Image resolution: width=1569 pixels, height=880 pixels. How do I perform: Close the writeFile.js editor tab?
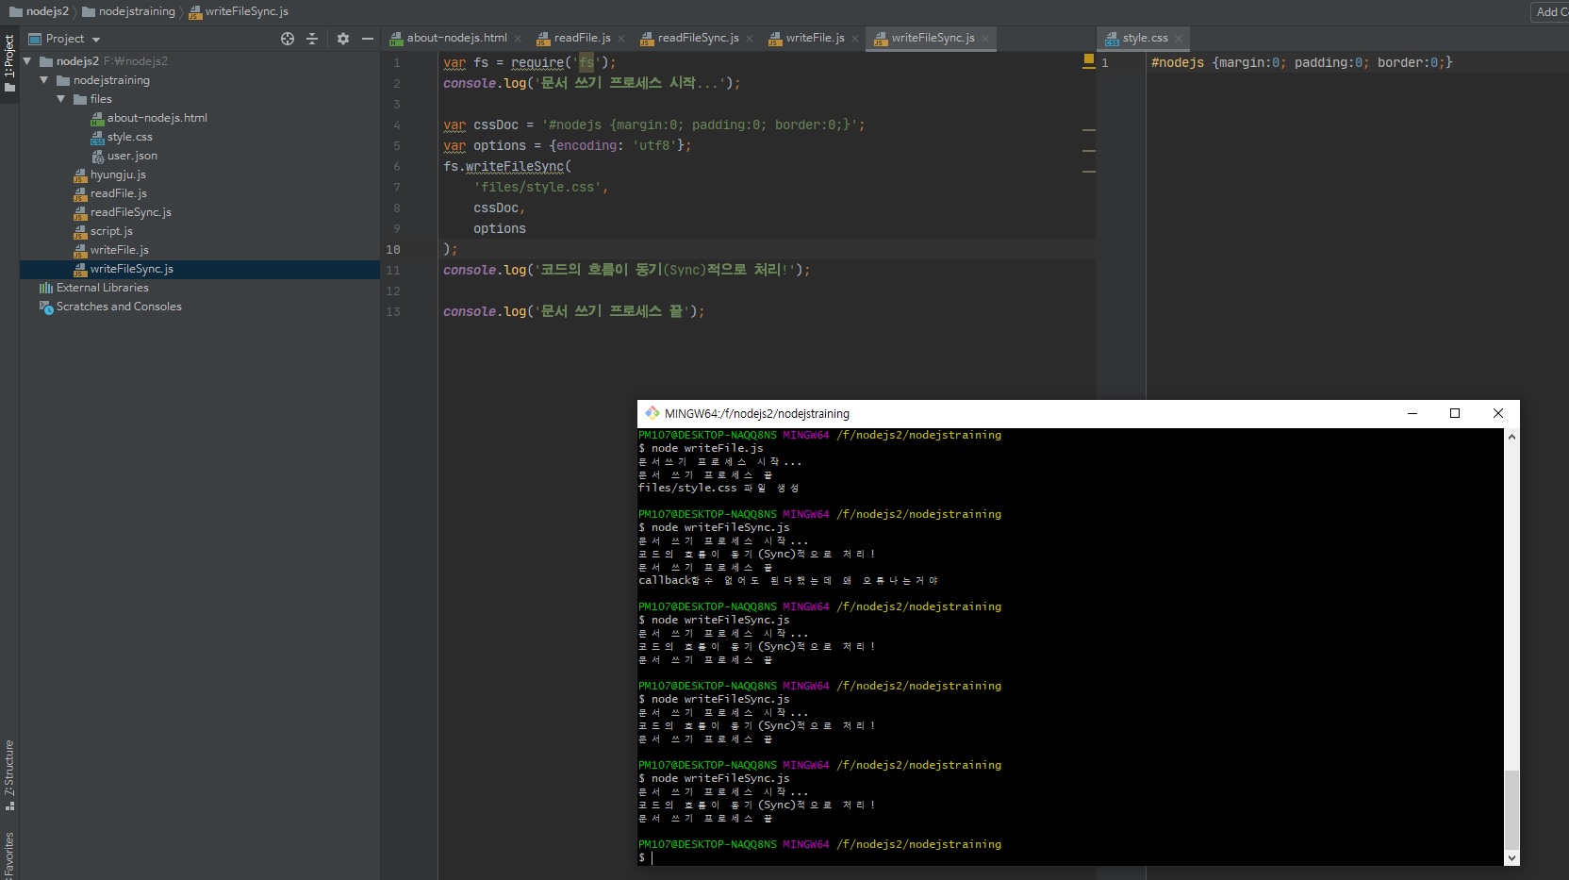point(855,39)
